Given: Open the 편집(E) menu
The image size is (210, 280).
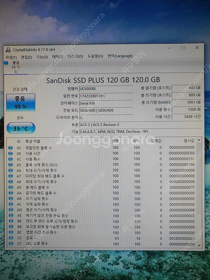Looking at the screenshot, I should pyautogui.click(x=26, y=57).
